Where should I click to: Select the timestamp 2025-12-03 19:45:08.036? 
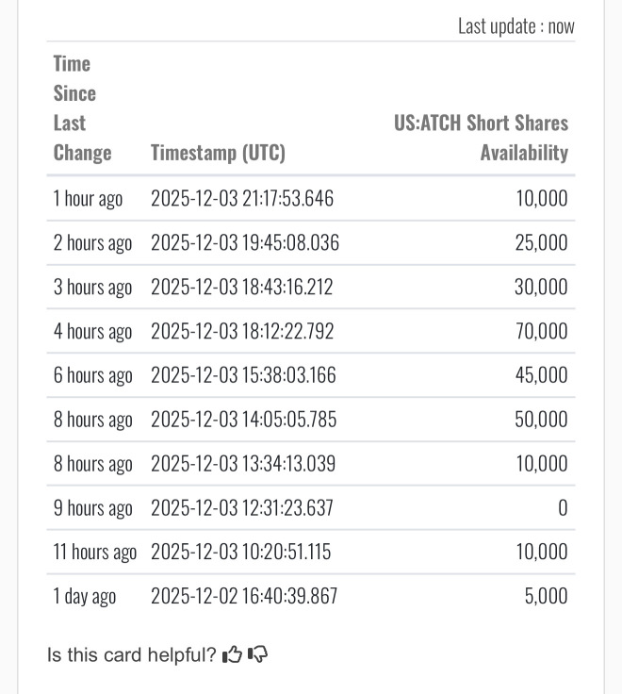(x=245, y=242)
